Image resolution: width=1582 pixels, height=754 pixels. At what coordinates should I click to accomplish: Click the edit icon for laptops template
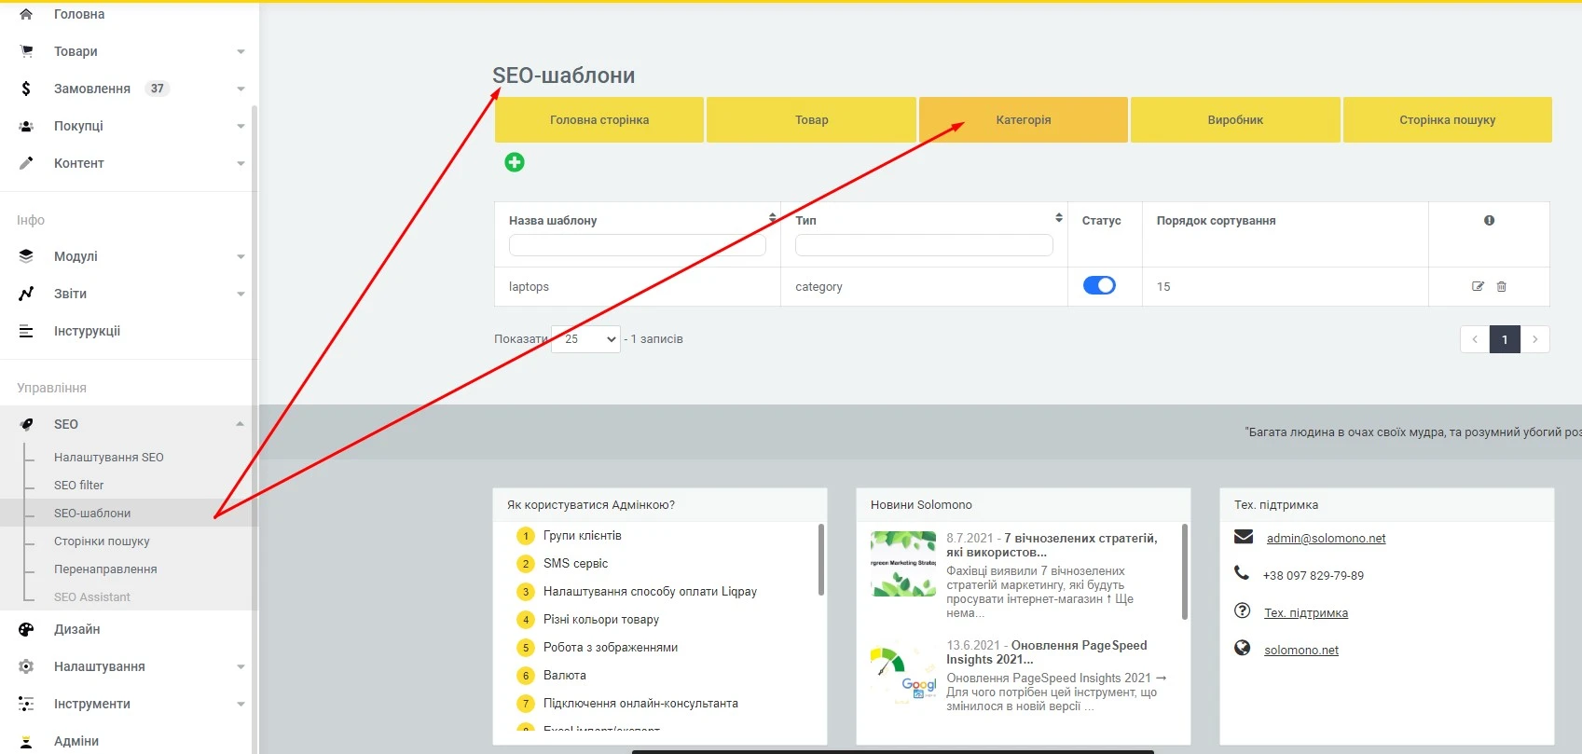[x=1478, y=286]
